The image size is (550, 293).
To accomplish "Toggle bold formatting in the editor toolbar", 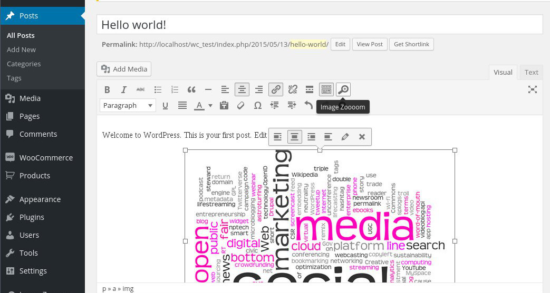I will (x=108, y=89).
